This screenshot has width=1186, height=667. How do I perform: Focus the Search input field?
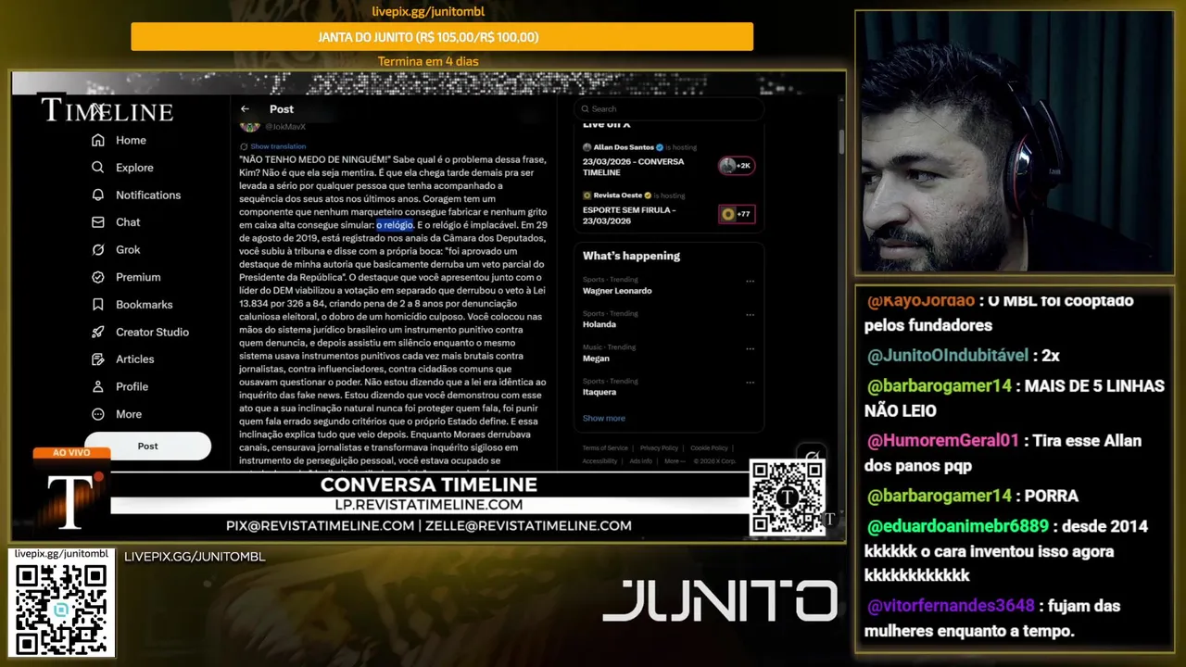tap(668, 109)
